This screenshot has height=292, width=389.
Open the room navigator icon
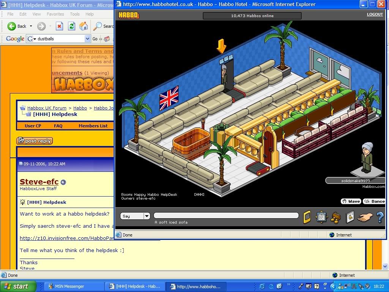point(321,217)
